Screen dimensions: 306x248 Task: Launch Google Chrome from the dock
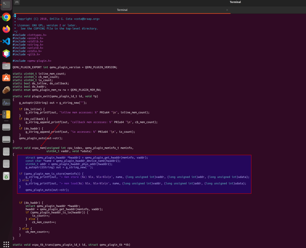tap(6, 17)
